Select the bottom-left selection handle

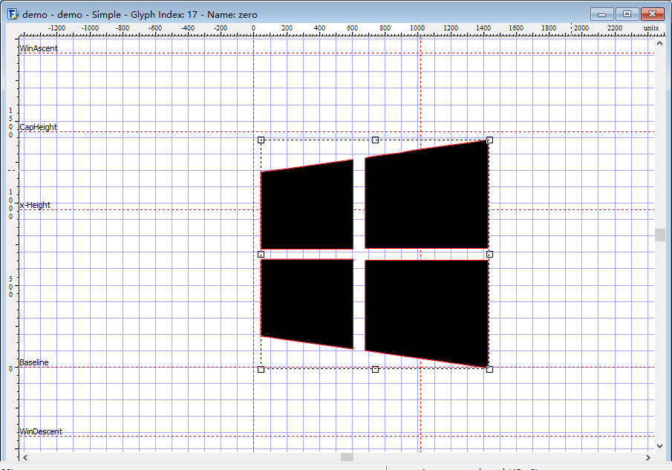point(261,369)
